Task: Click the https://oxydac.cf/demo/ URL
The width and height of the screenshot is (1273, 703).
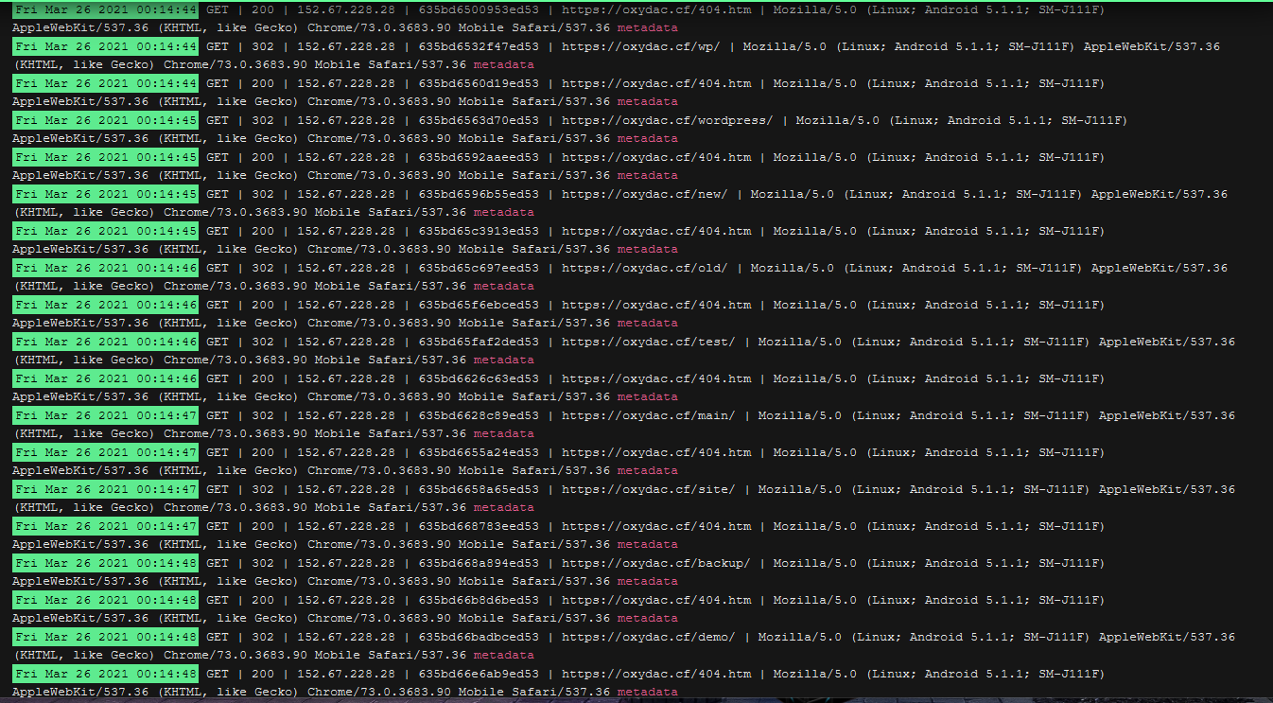Action: 648,637
